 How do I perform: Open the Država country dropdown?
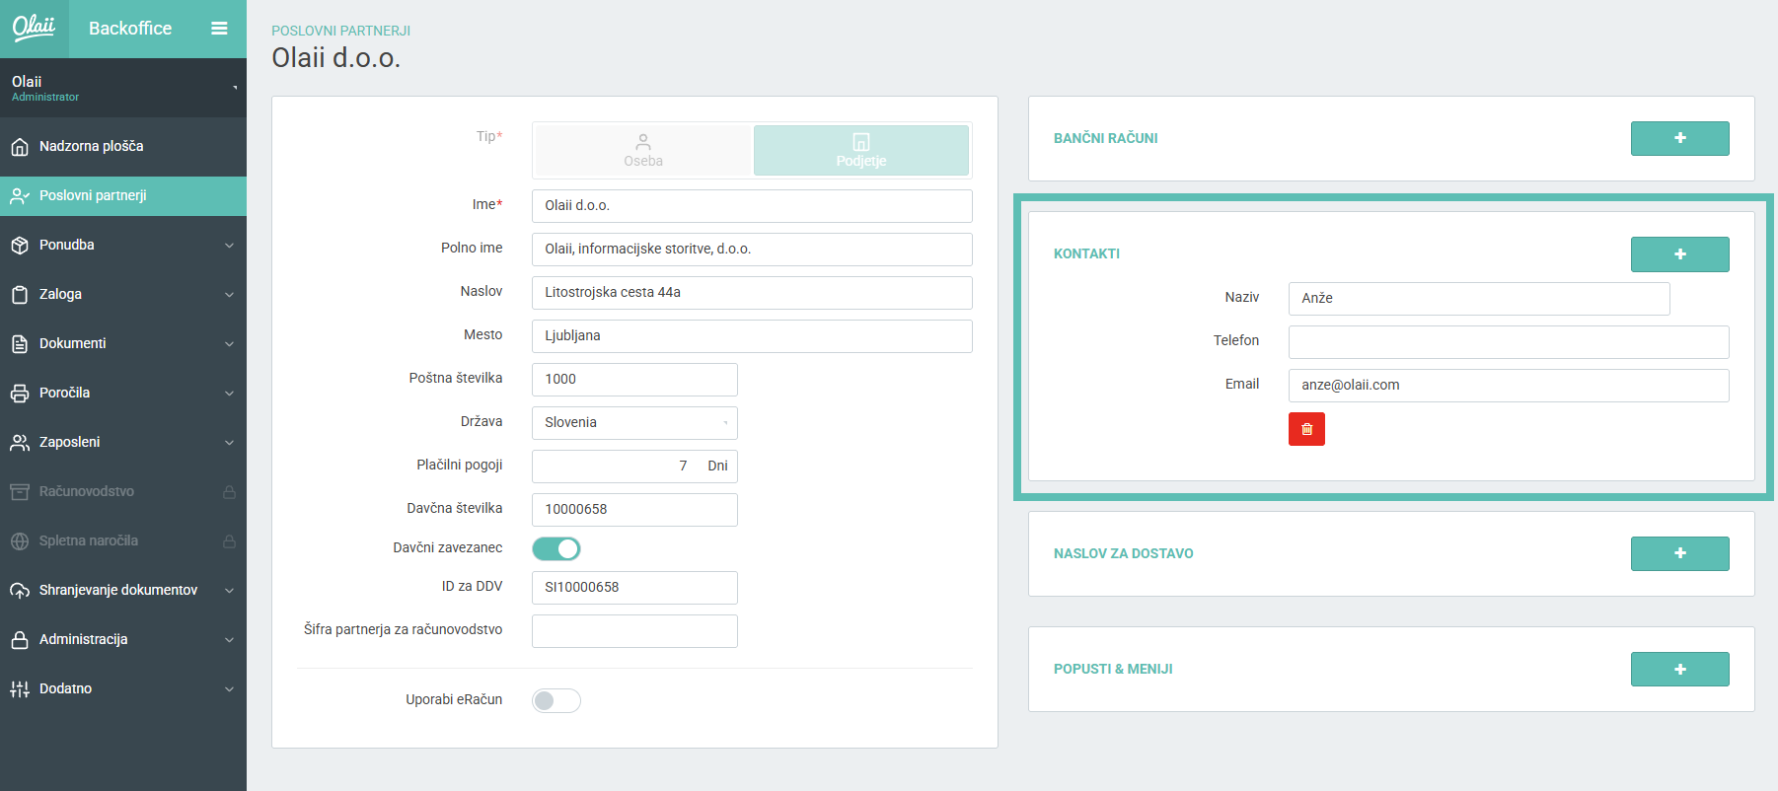(x=633, y=422)
